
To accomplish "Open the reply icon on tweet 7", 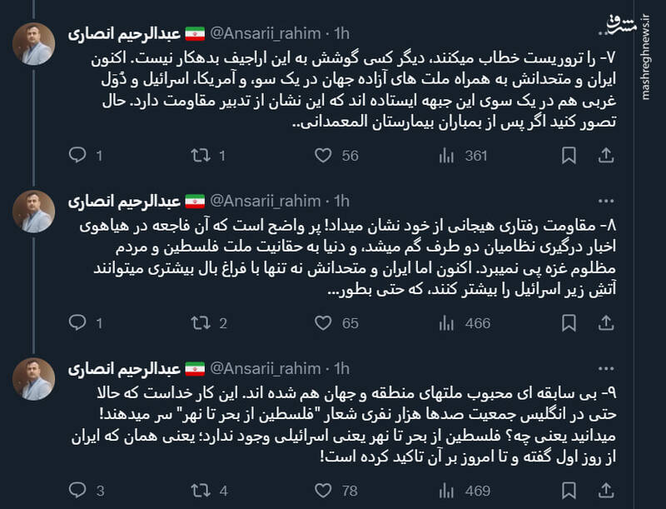I will (79, 154).
